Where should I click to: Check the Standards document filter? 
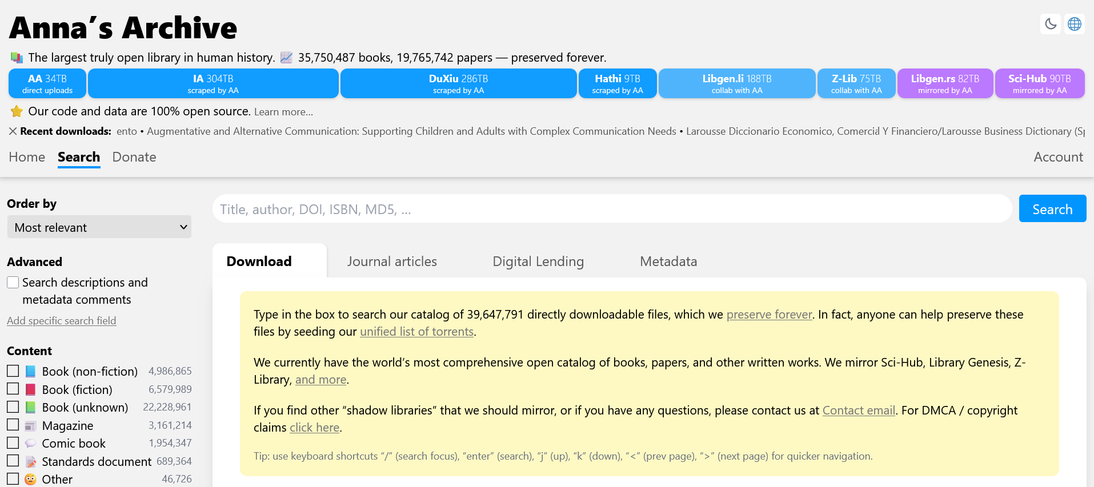coord(13,461)
